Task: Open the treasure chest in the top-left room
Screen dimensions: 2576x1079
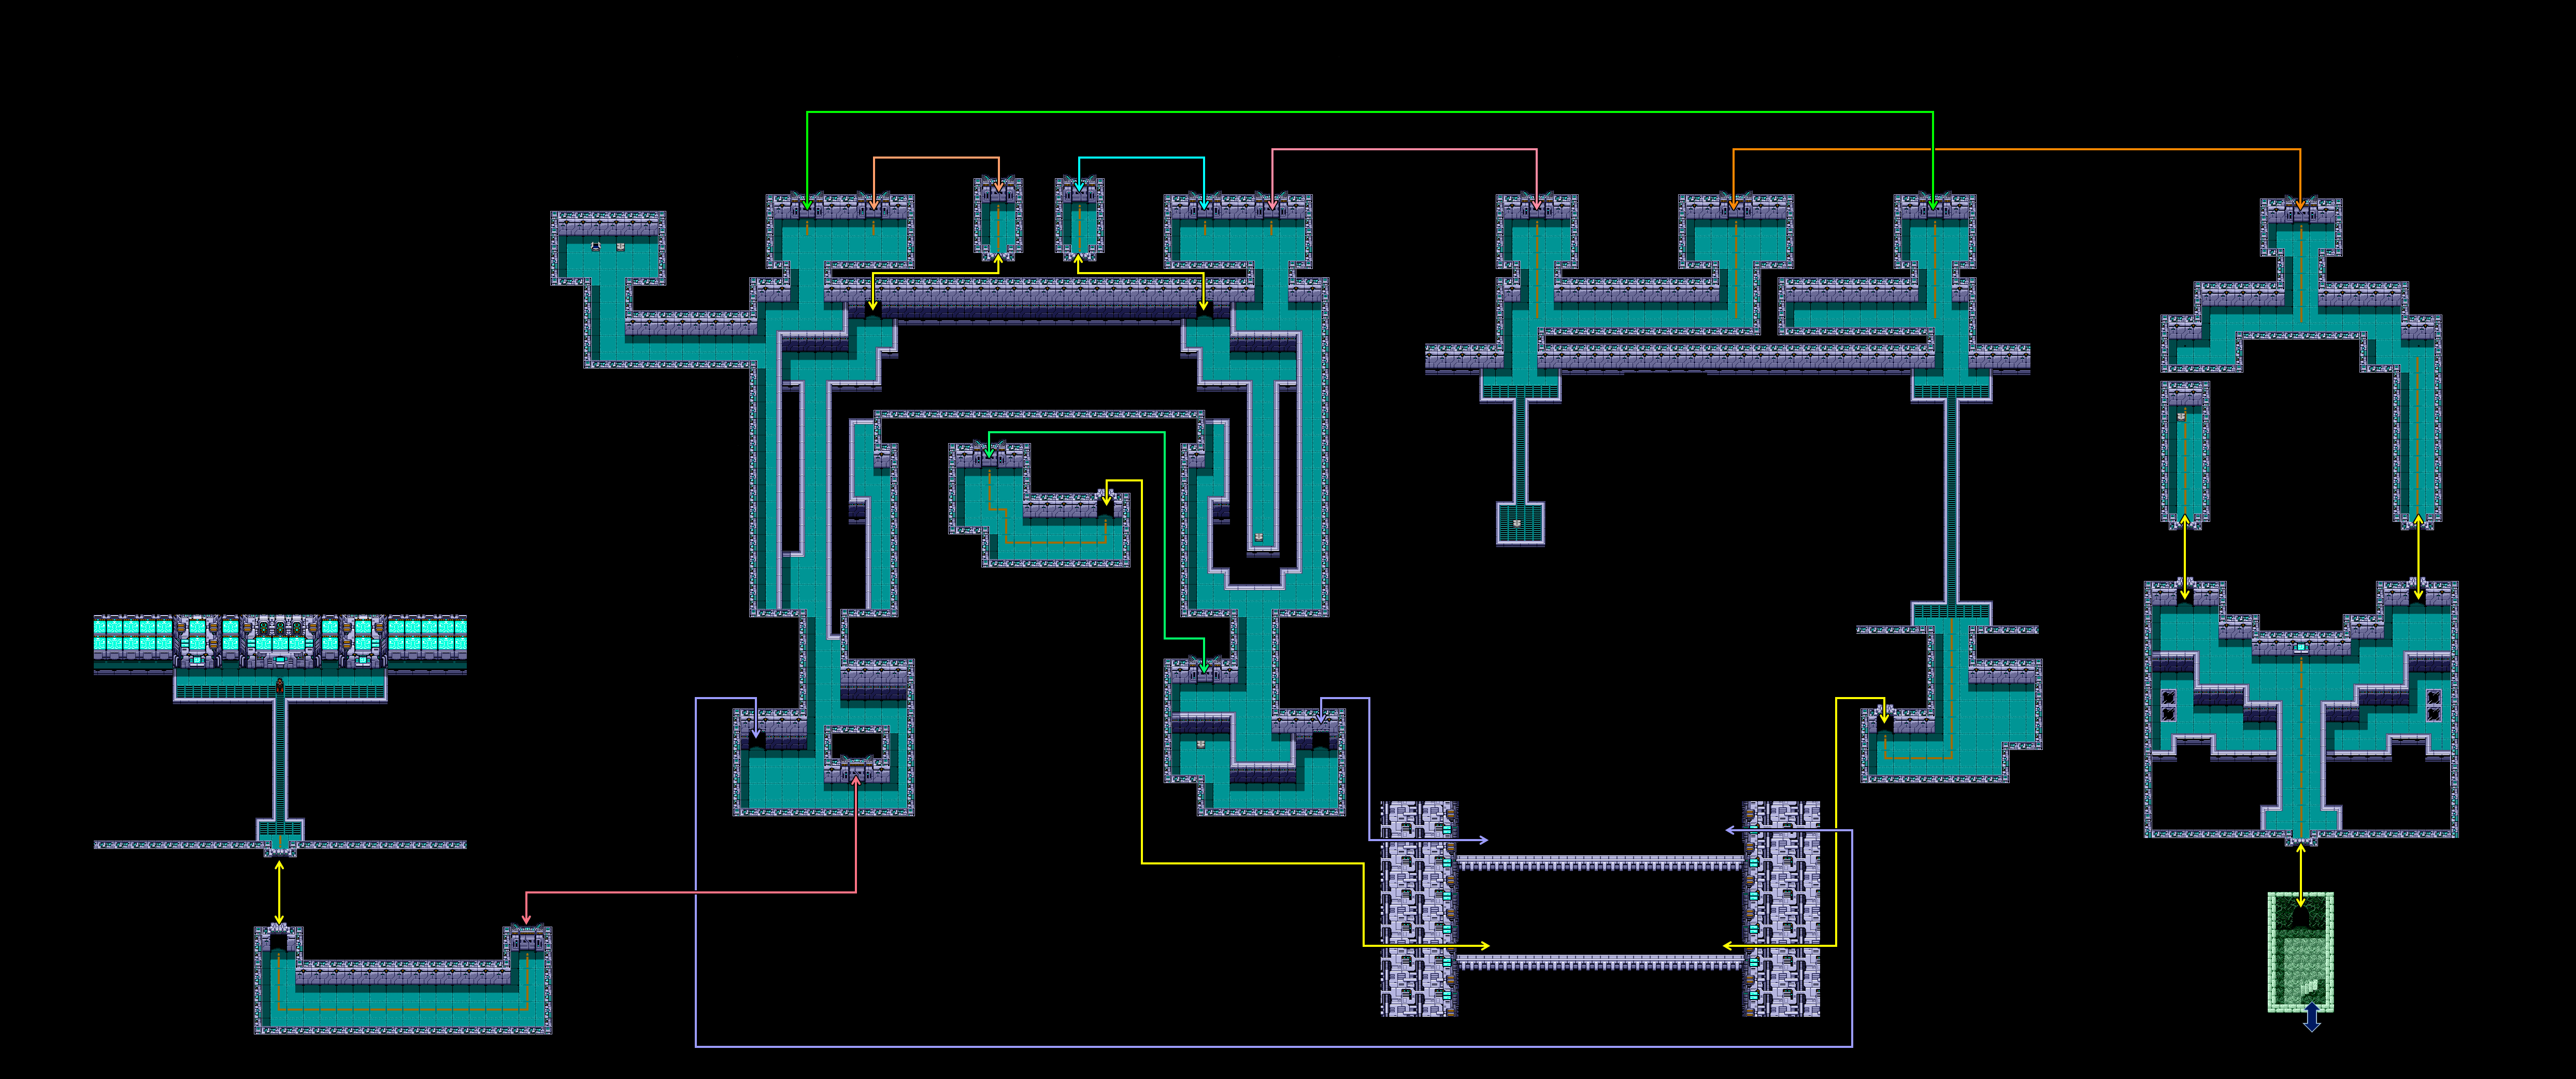Action: click(x=621, y=247)
